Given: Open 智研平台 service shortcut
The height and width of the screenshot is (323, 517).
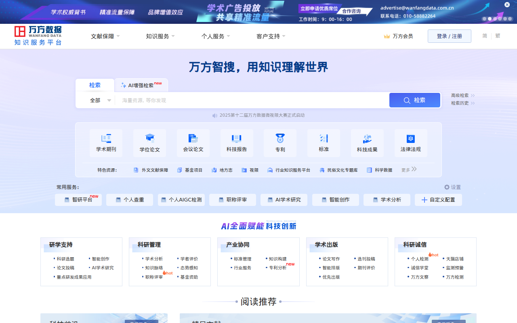Looking at the screenshot, I should coord(78,200).
